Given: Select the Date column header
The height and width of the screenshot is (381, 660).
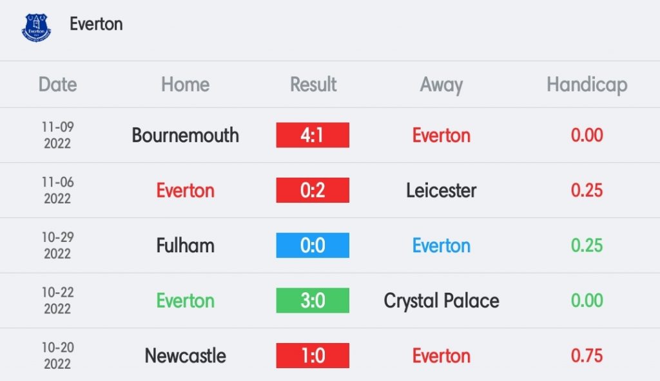Looking at the screenshot, I should point(57,84).
